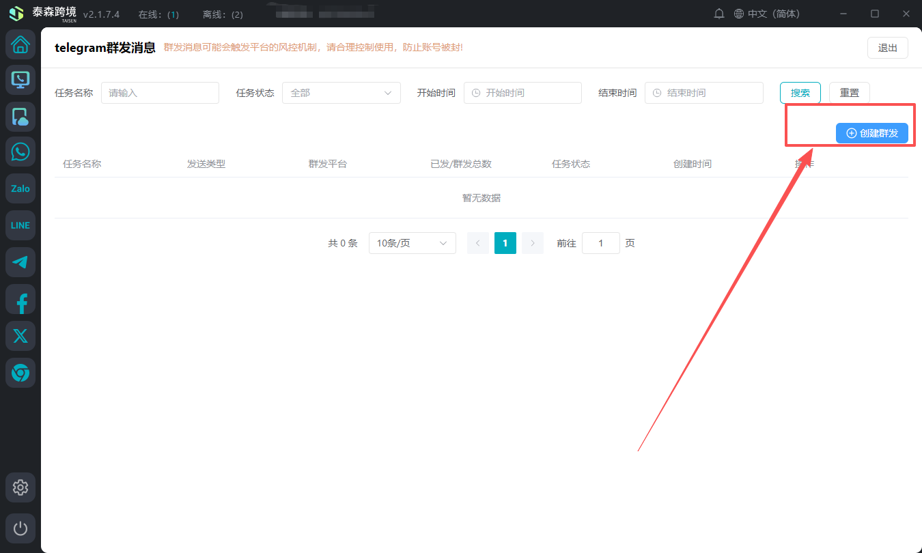Screen dimensions: 922x553
Task: Click the 退出 button
Action: pyautogui.click(x=887, y=48)
